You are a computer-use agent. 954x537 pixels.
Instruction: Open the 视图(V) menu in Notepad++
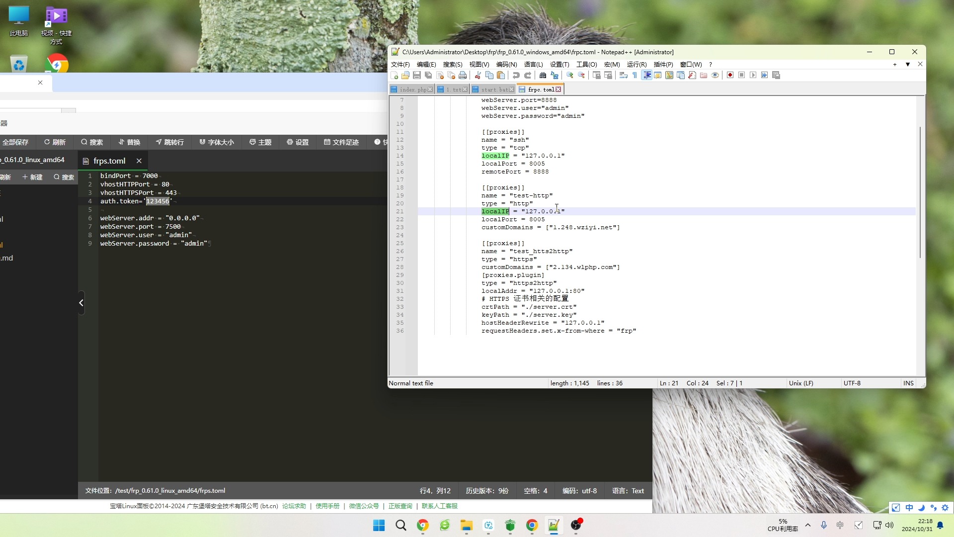(x=479, y=65)
